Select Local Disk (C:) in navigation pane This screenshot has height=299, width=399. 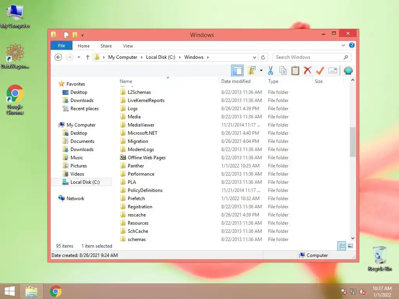81,182
